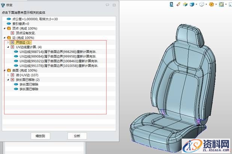Click the 分析 button
232x154 pixels.
click(77, 136)
